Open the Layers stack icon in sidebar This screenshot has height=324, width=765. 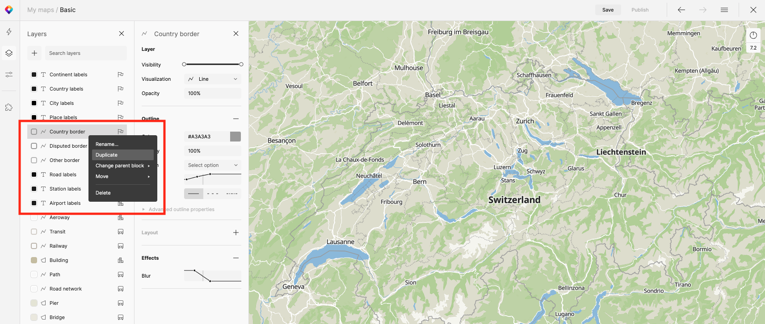[x=9, y=53]
